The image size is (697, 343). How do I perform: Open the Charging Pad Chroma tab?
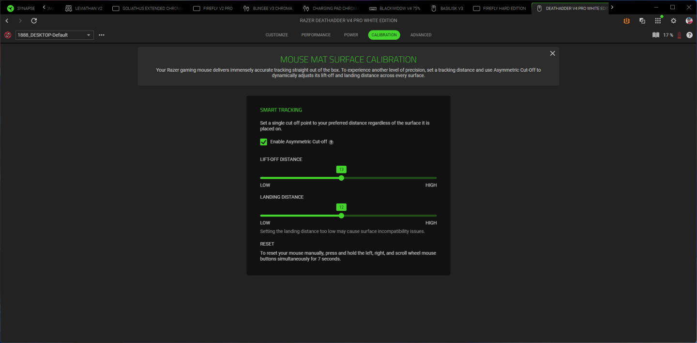tap(331, 8)
